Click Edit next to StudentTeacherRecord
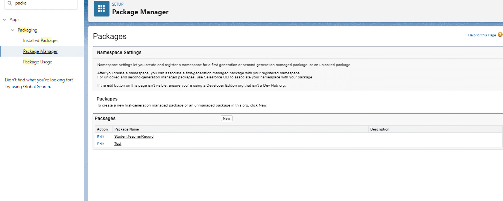The width and height of the screenshot is (503, 201). coord(100,137)
